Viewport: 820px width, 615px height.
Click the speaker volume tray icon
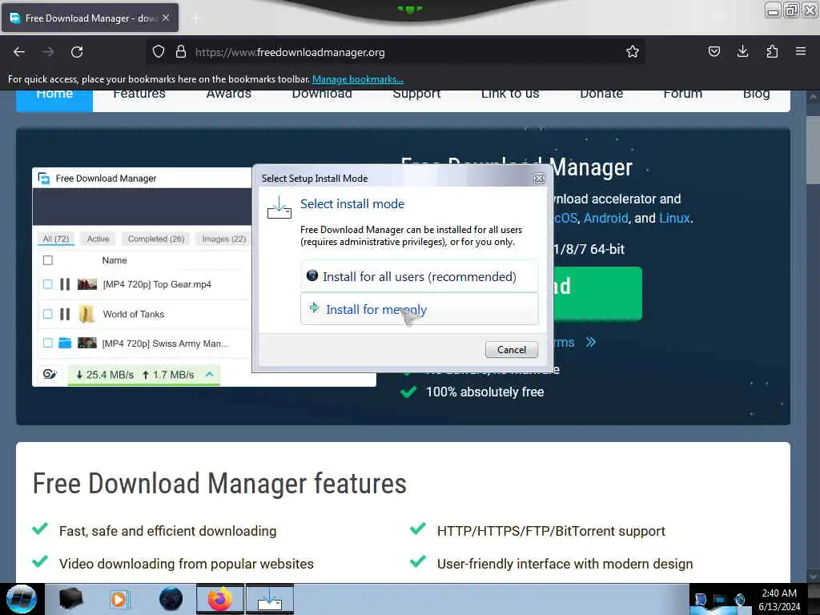pyautogui.click(x=739, y=599)
